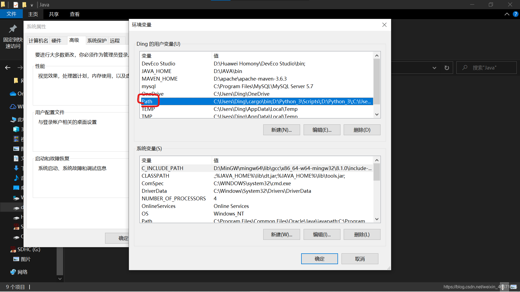Select the MAVEN_HOME user variable row
The image size is (520, 292).
pyautogui.click(x=256, y=79)
